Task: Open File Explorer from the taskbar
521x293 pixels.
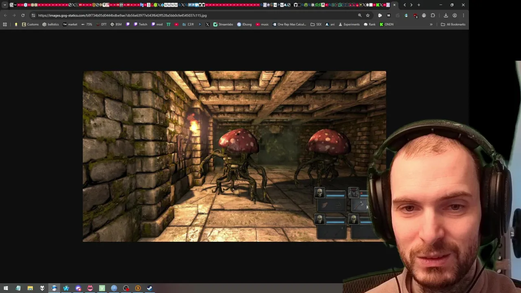Action: click(x=30, y=288)
